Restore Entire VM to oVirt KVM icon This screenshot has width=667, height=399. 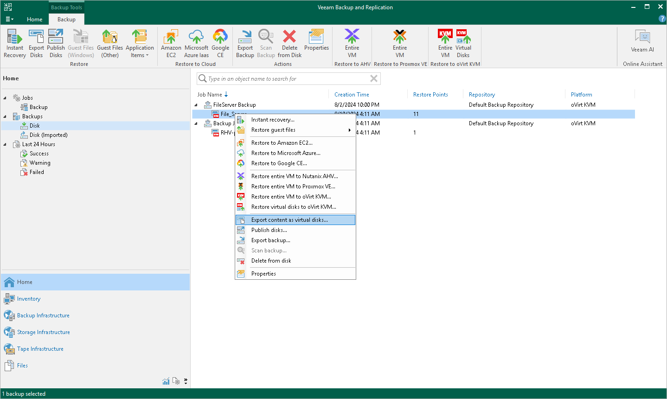[445, 43]
